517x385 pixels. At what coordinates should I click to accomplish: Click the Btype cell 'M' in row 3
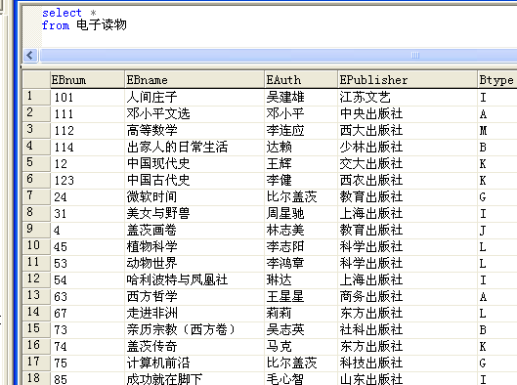497,131
